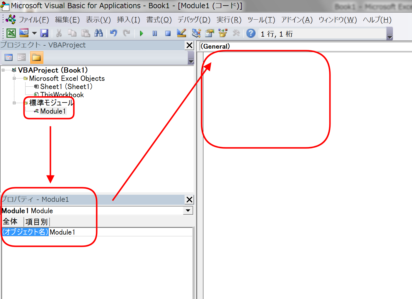
Task: Open the Module1 object dropdown in properties
Action: click(188, 211)
